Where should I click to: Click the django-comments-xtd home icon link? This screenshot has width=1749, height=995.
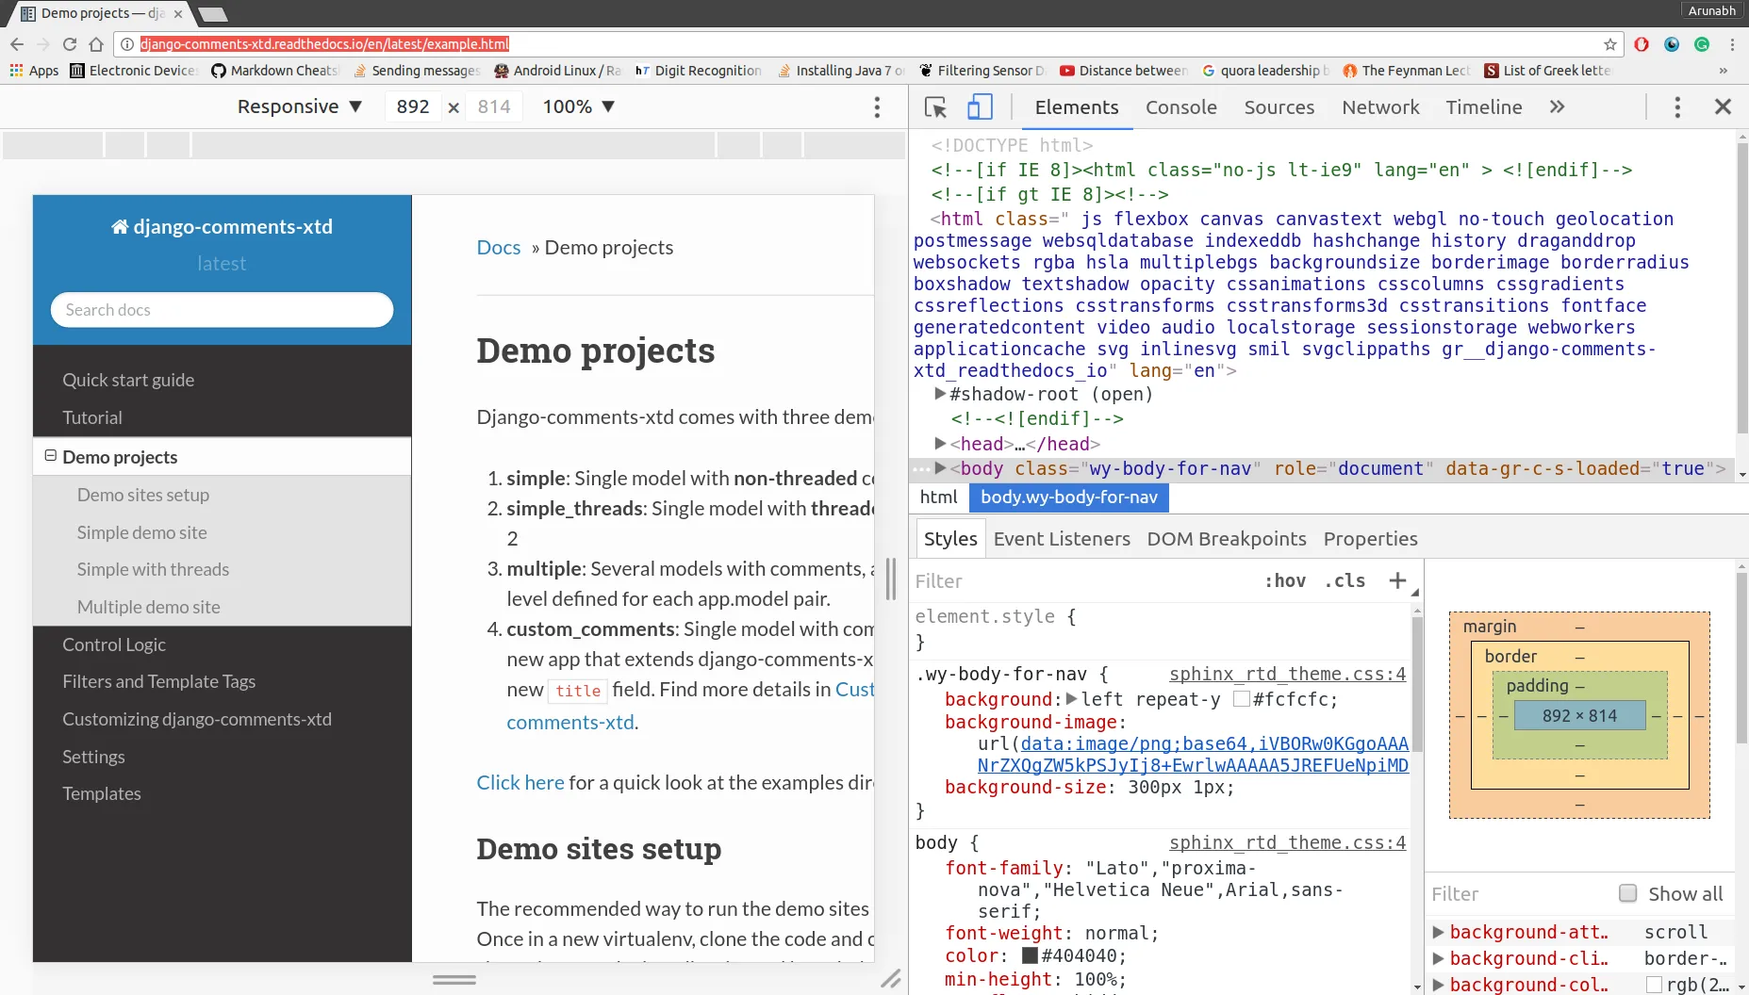tap(222, 227)
